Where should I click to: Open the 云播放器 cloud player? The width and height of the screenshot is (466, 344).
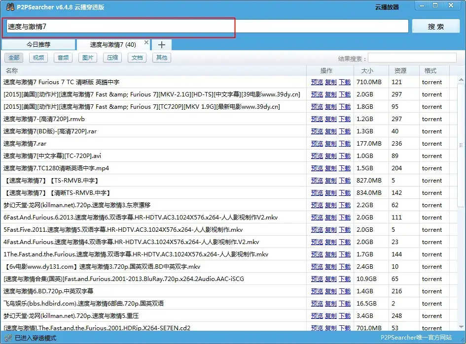[x=387, y=7]
